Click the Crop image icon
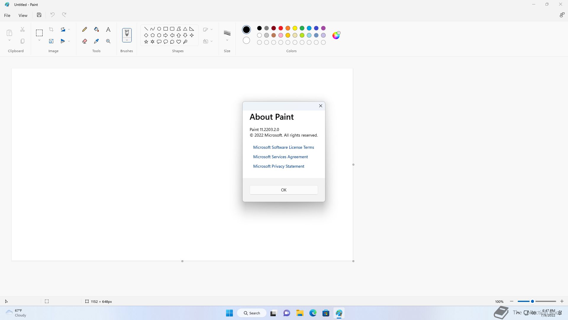The image size is (568, 320). [51, 29]
